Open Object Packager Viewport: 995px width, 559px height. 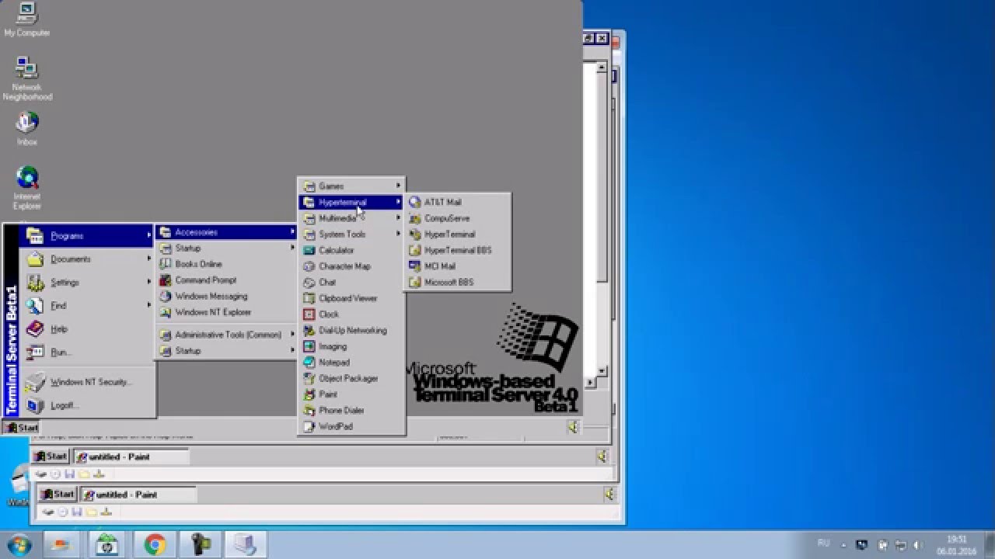(x=351, y=378)
